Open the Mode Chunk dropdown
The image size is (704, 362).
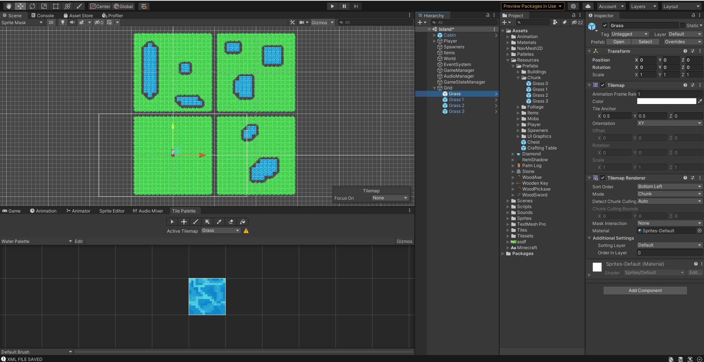coord(670,194)
